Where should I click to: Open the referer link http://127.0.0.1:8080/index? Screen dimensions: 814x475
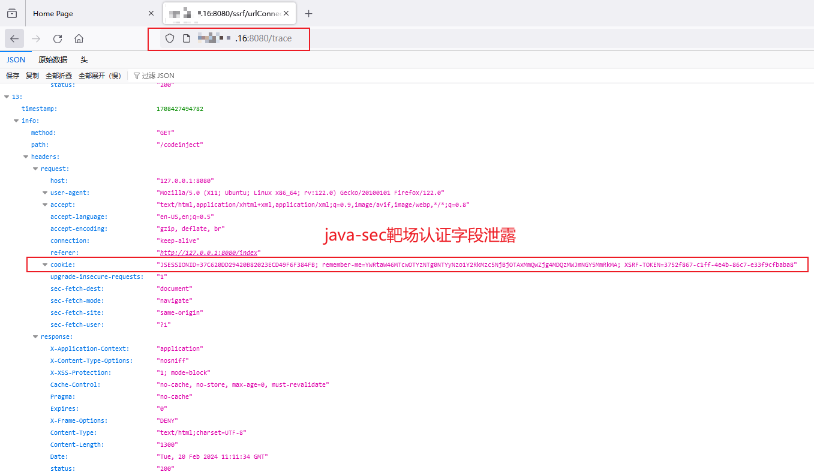(208, 252)
